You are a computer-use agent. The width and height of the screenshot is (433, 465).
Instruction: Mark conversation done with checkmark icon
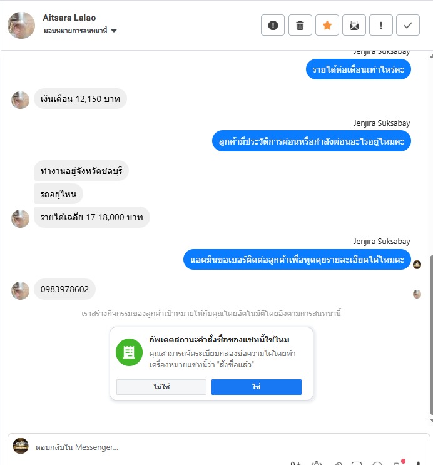pos(408,25)
